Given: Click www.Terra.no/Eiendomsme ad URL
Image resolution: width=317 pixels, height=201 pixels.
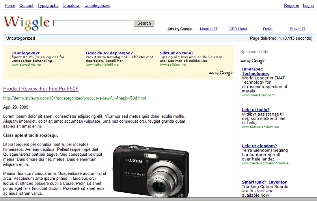Looking at the screenshot, I should click(x=265, y=163).
